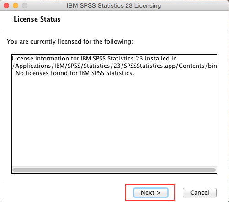Image resolution: width=229 pixels, height=202 pixels.
Task: Cancel the licensing wizard
Action: coord(200,192)
